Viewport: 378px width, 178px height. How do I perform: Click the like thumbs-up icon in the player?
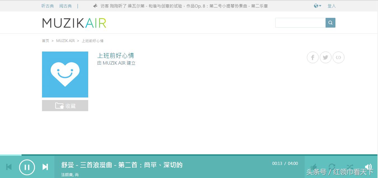pos(314,166)
